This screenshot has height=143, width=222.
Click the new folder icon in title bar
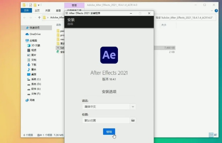35,5
